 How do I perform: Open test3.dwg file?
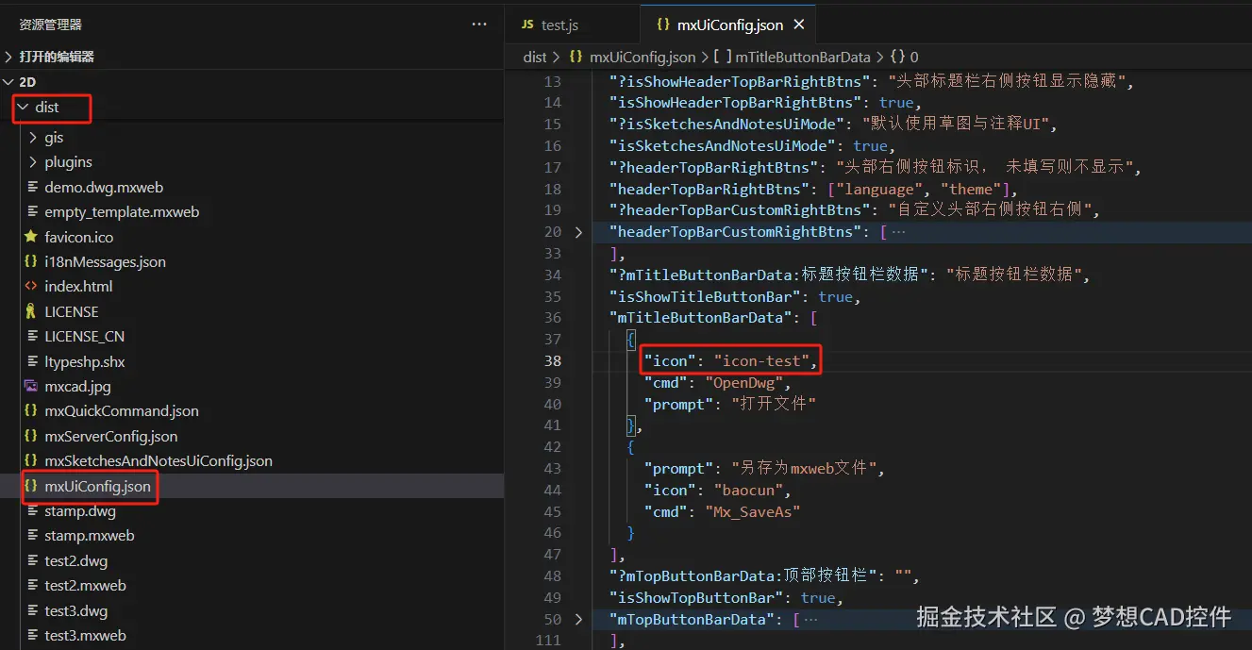coord(76,611)
